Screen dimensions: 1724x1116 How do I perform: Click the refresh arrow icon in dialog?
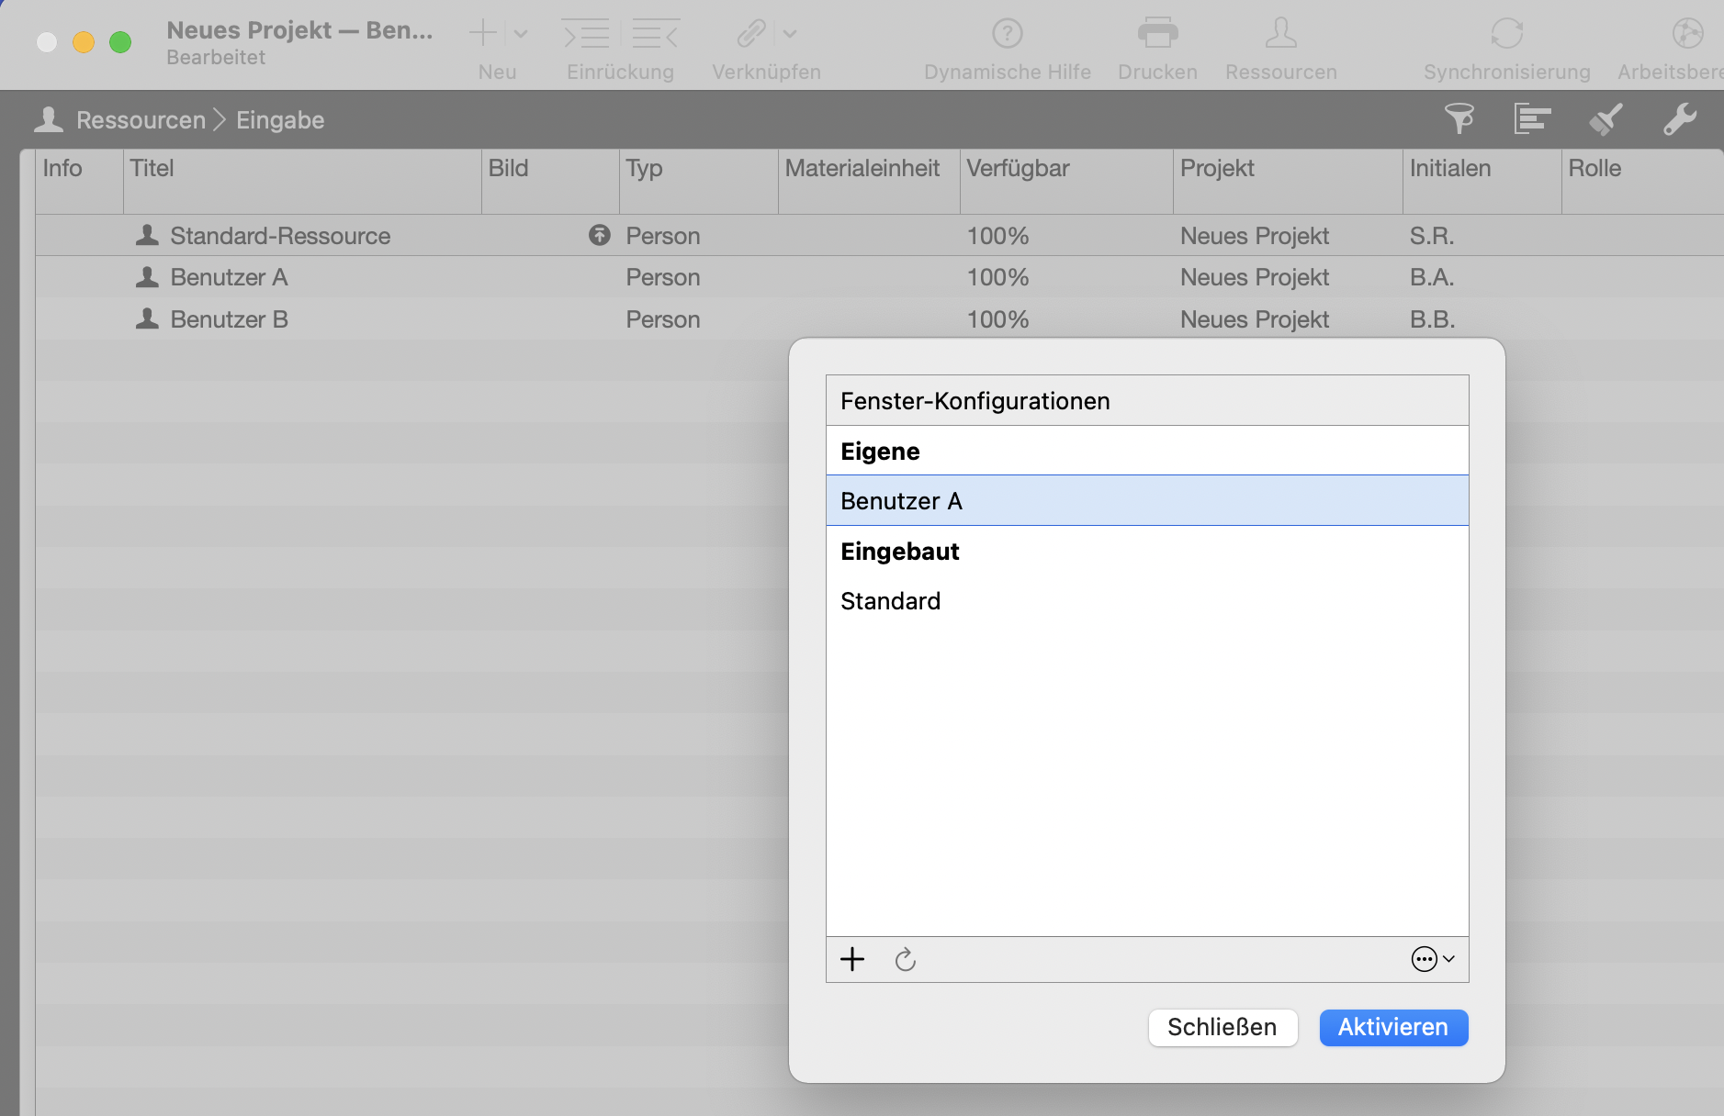coord(905,959)
